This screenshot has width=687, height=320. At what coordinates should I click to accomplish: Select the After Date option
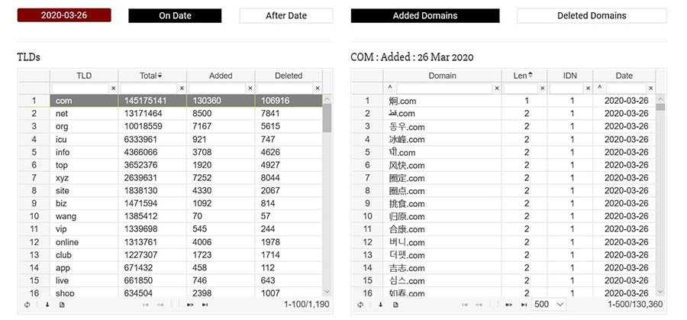[286, 15]
